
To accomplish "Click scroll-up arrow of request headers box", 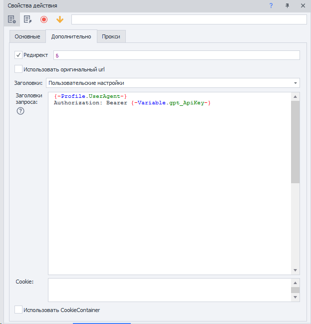I will click(296, 97).
